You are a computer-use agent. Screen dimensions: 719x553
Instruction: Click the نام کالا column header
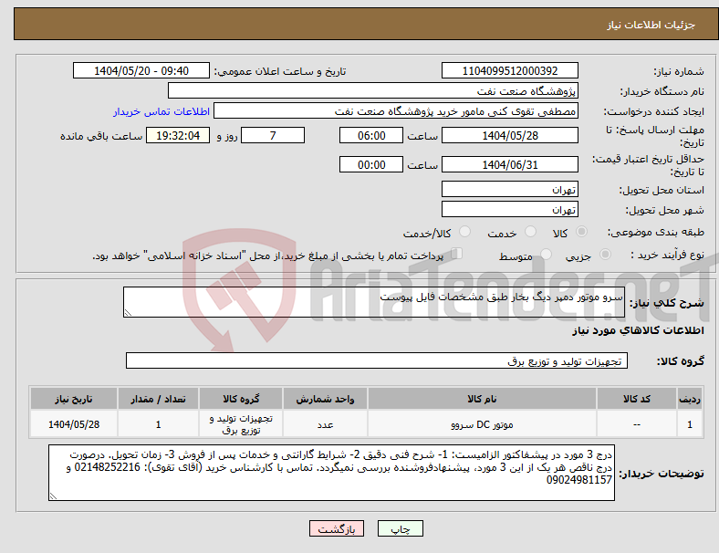pos(482,399)
